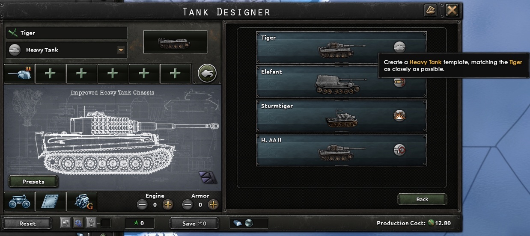Select the Elefant preset entry
The height and width of the screenshot is (236, 530).
[x=342, y=82]
